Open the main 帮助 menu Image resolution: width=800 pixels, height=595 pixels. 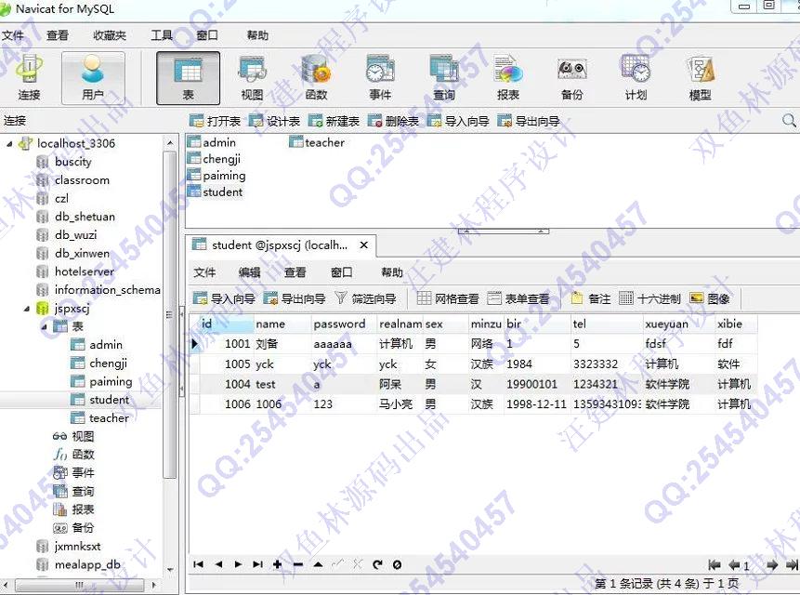[x=257, y=35]
